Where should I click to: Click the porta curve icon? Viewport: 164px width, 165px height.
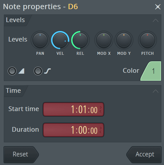47,71
